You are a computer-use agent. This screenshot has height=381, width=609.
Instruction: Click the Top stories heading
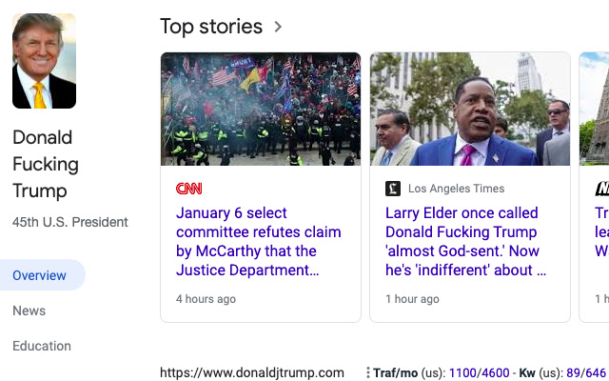[211, 27]
